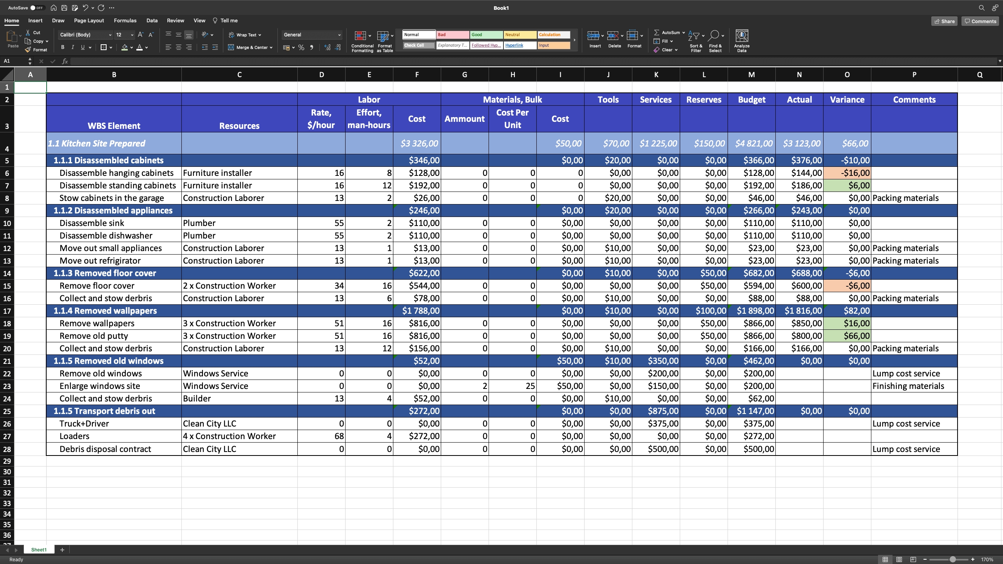Image resolution: width=1003 pixels, height=564 pixels.
Task: Toggle Wrap Text for selection
Action: click(244, 34)
